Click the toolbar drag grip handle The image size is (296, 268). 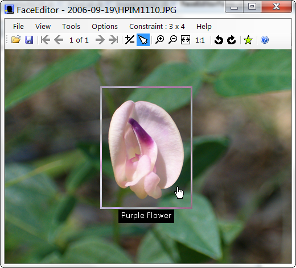click(7, 40)
